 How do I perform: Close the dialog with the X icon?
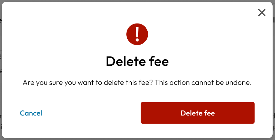point(262,13)
